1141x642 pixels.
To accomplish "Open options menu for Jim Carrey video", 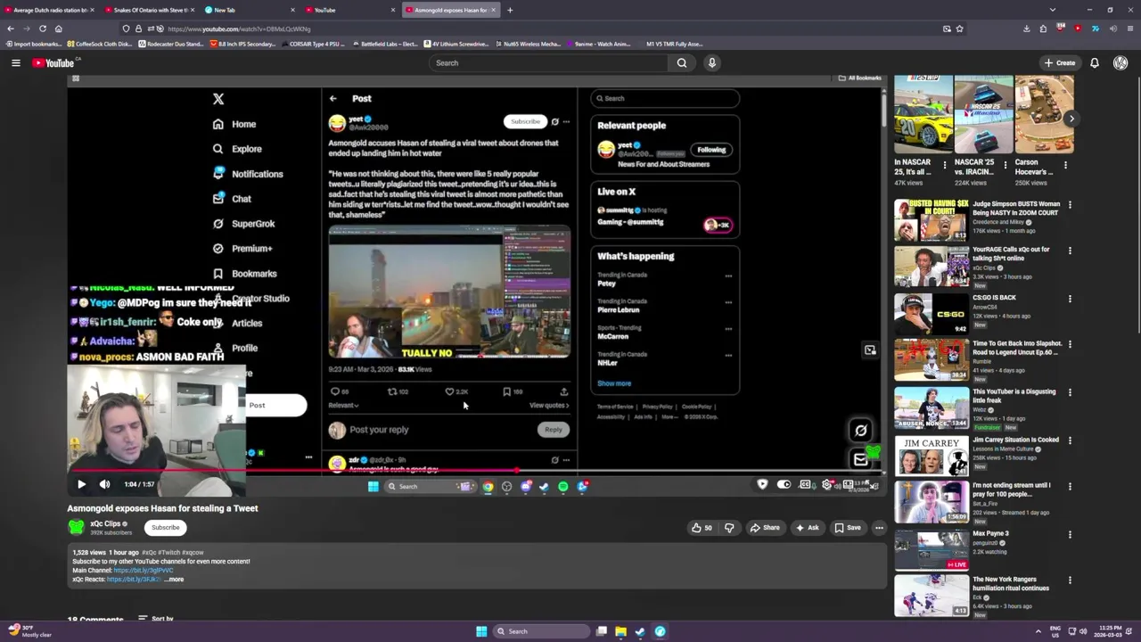I will (1070, 440).
